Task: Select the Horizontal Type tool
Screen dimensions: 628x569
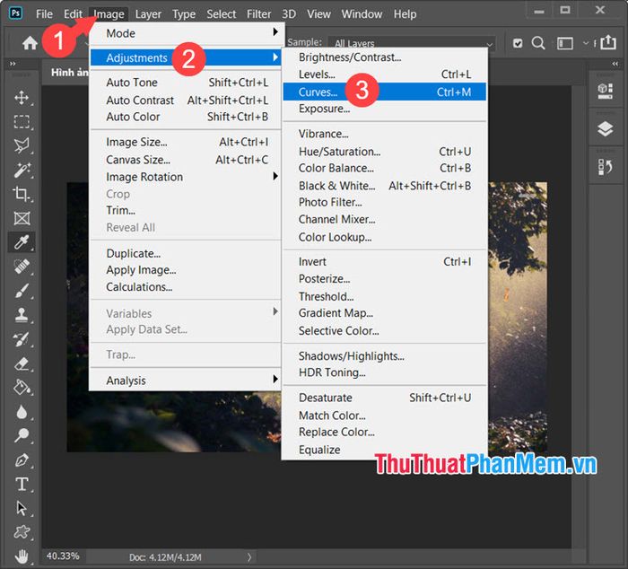Action: click(x=22, y=485)
